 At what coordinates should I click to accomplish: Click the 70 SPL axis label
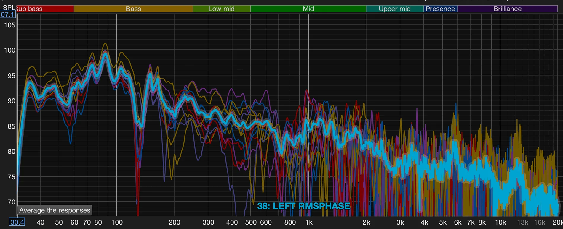11,202
